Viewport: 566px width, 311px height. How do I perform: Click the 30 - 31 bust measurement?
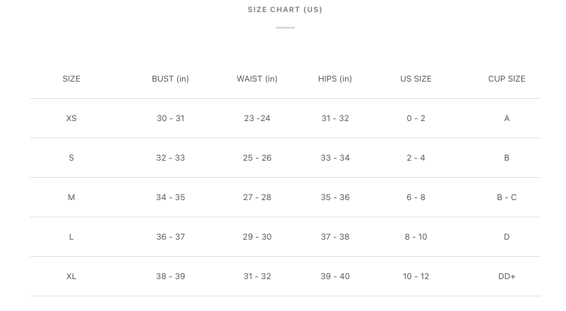tap(170, 119)
